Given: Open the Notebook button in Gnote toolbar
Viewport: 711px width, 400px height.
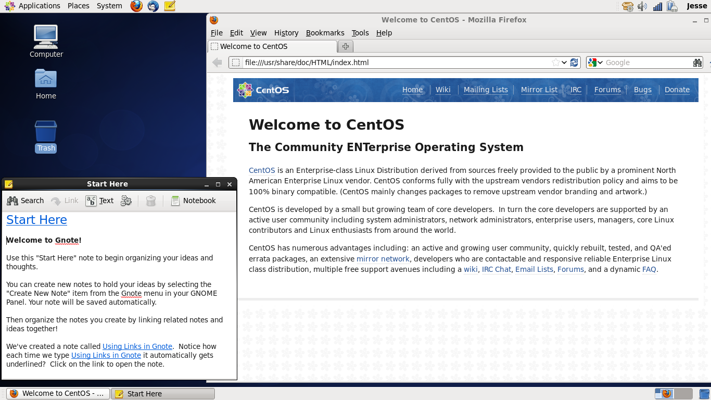Looking at the screenshot, I should coord(193,201).
